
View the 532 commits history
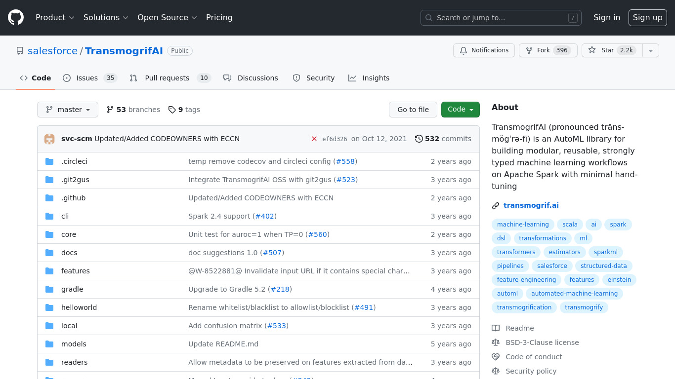443,139
